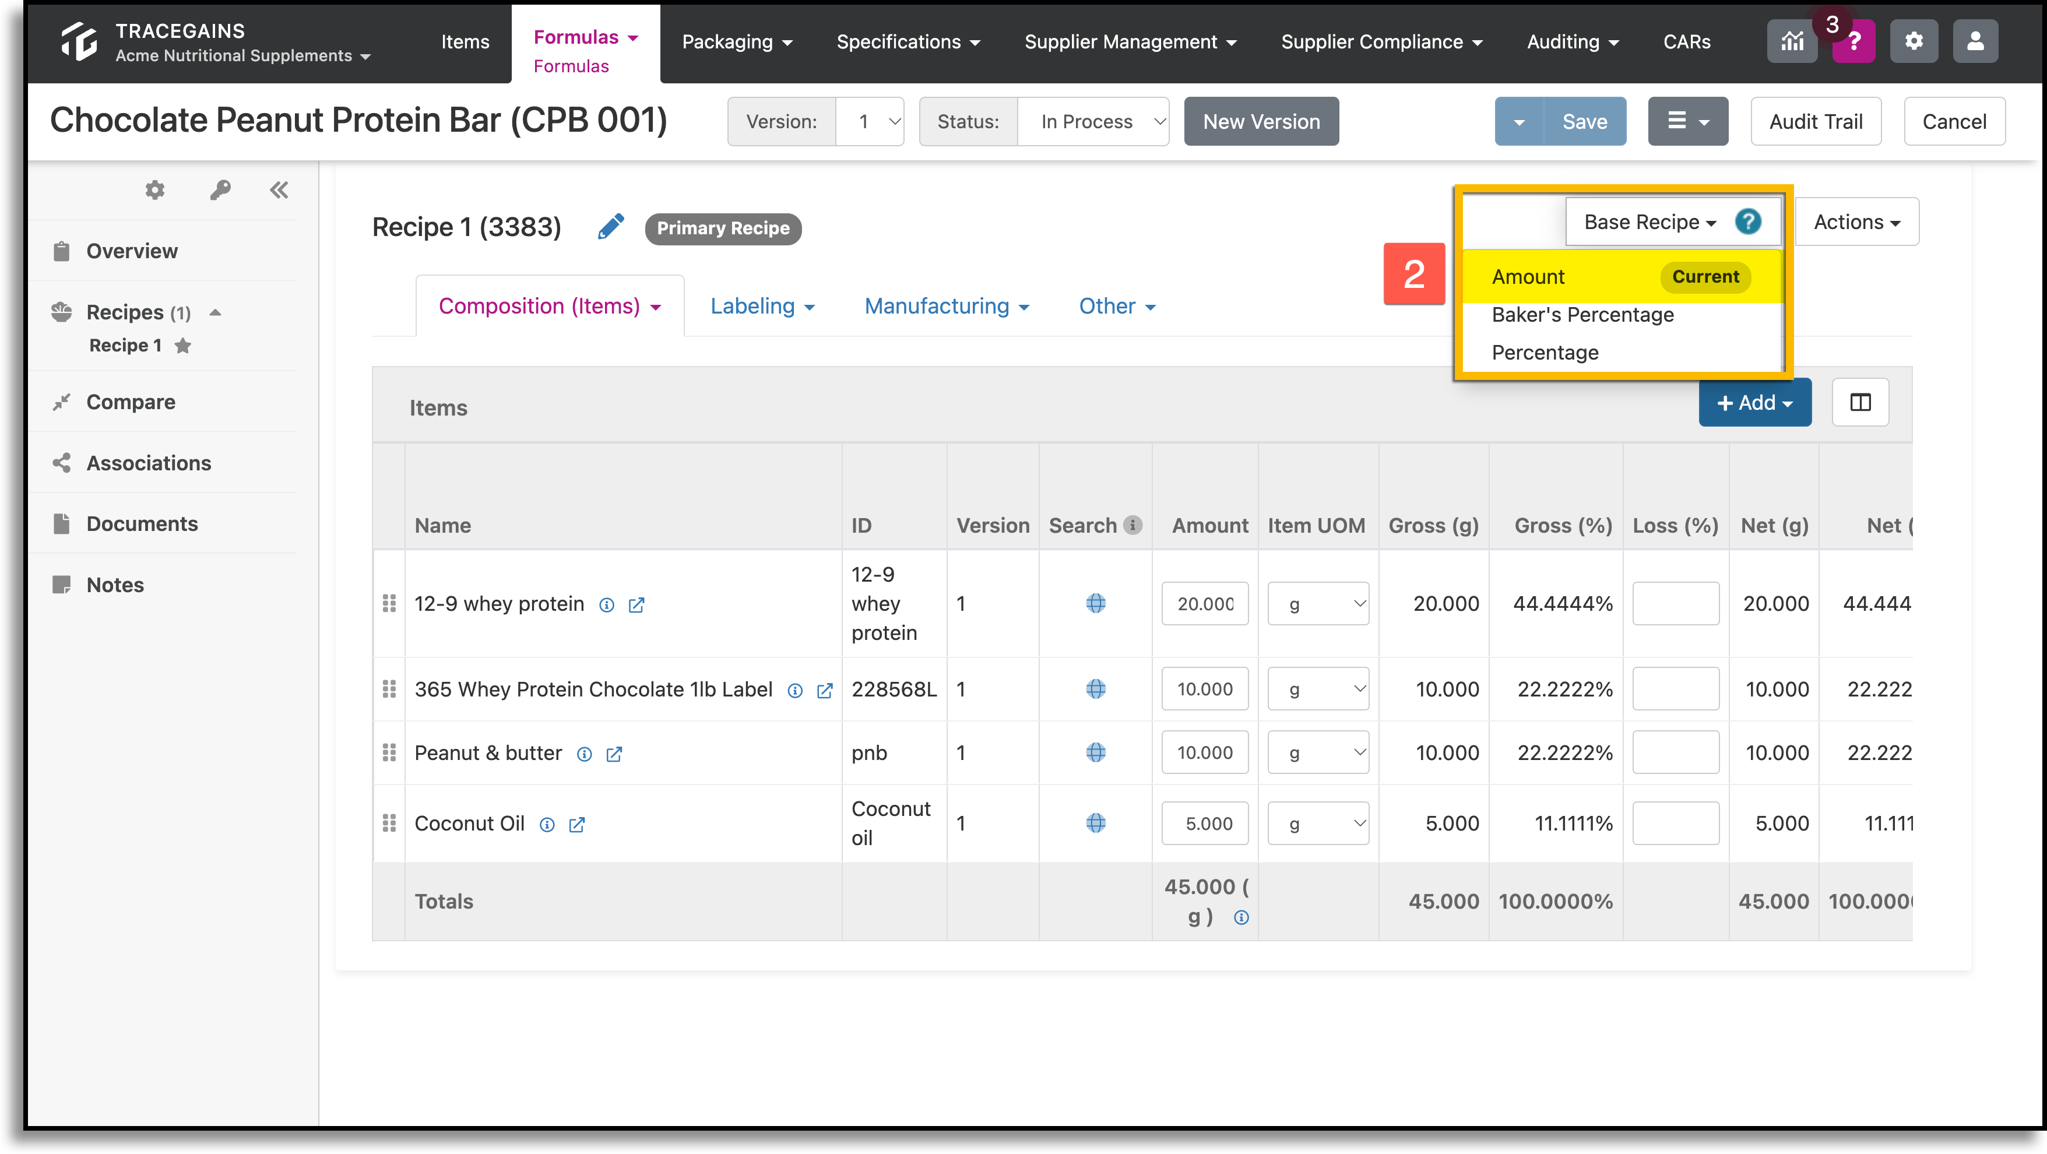Click the Base Recipe help icon
Viewport: 2047px width, 1154px height.
(x=1747, y=221)
